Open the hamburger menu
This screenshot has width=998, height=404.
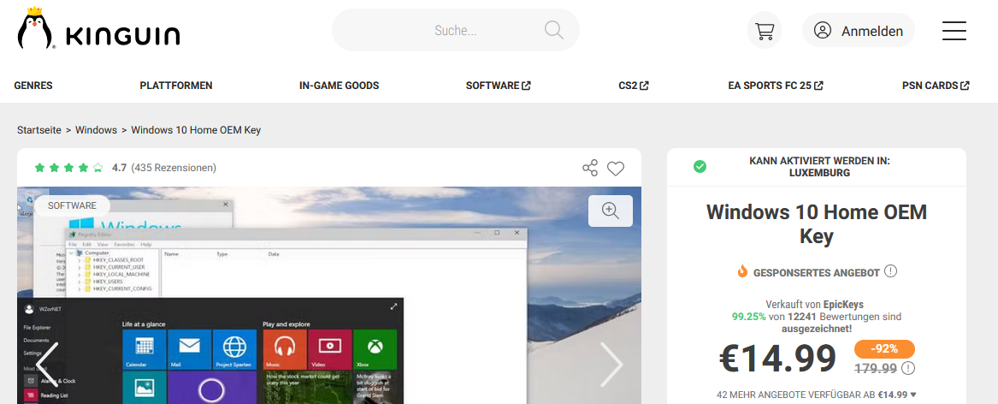click(x=954, y=31)
